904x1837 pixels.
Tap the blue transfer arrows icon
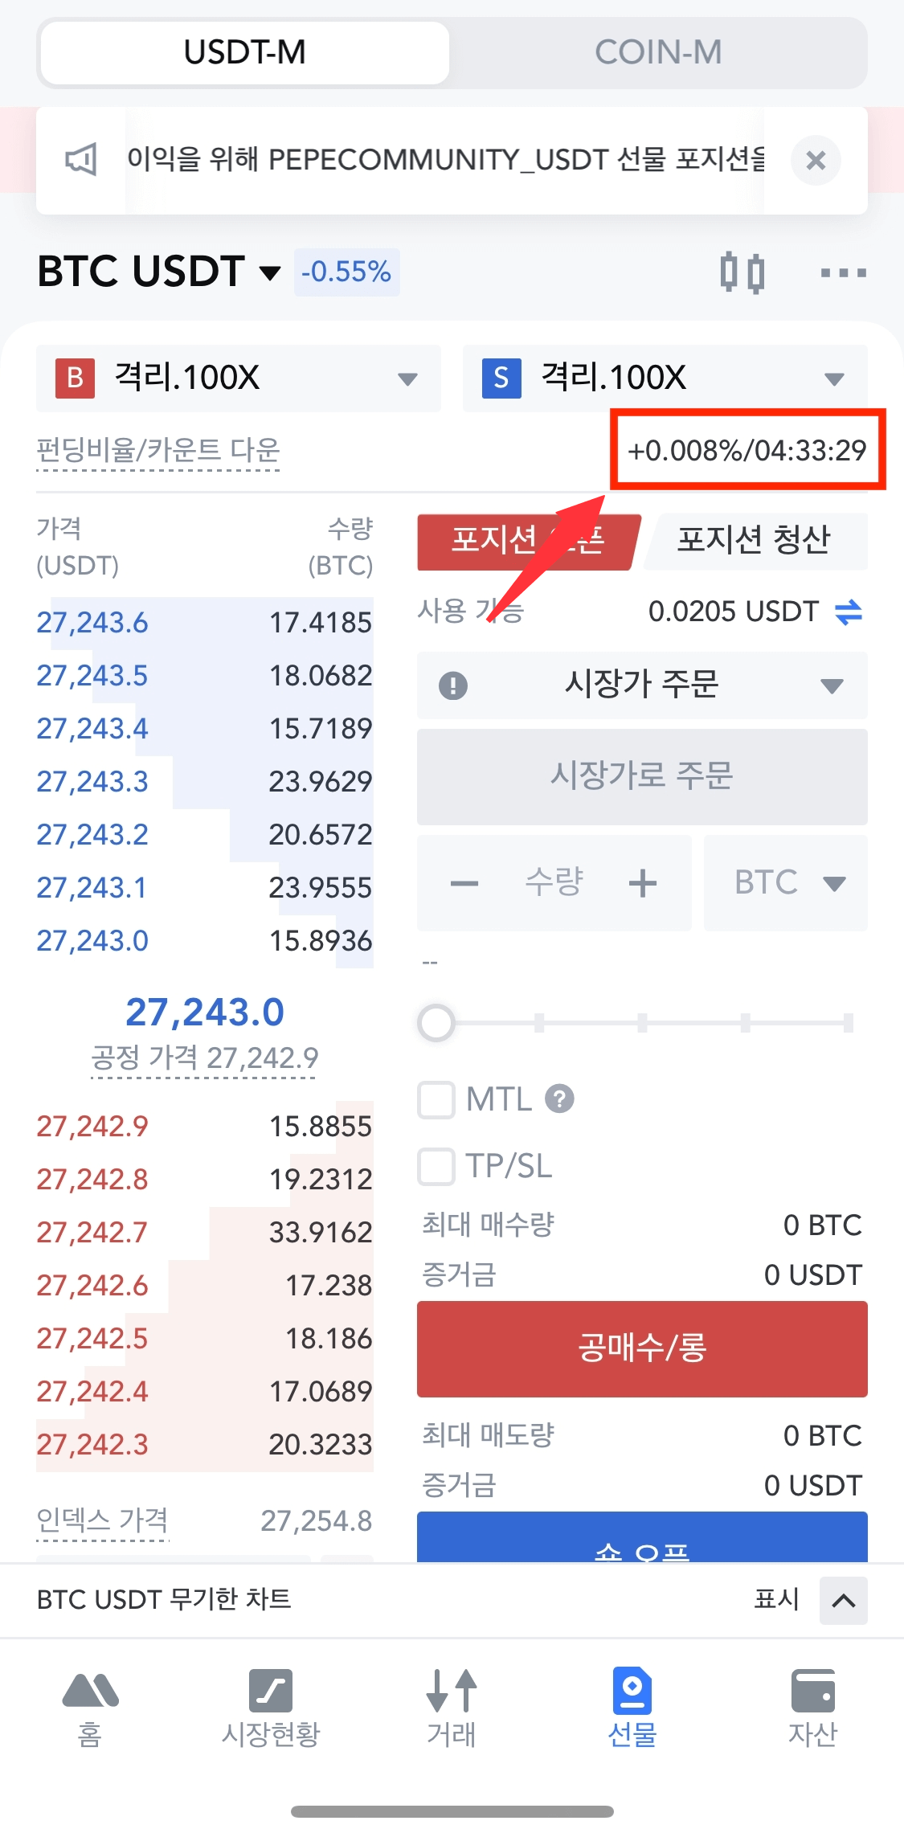(849, 612)
